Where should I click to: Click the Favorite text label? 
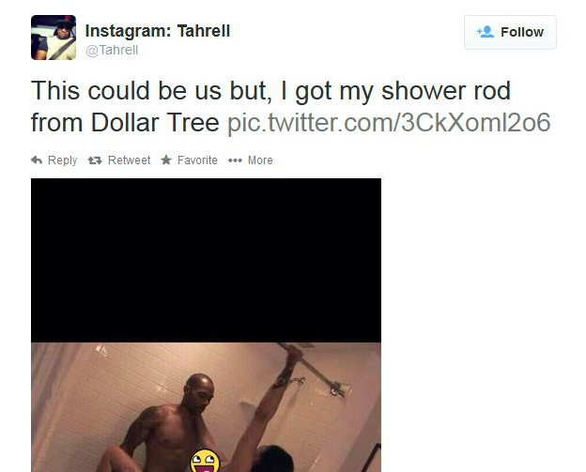(197, 160)
